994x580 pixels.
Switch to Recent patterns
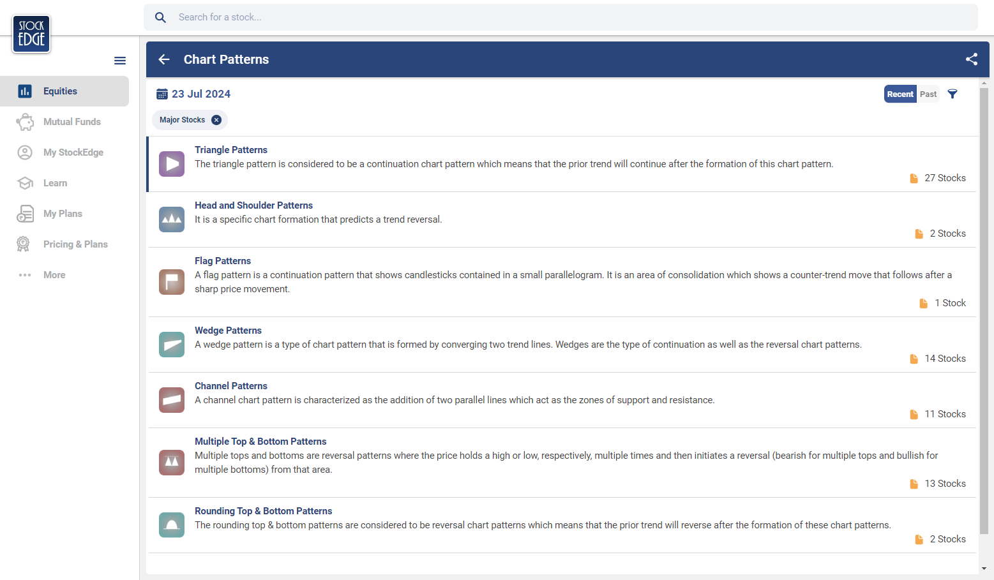coord(900,94)
